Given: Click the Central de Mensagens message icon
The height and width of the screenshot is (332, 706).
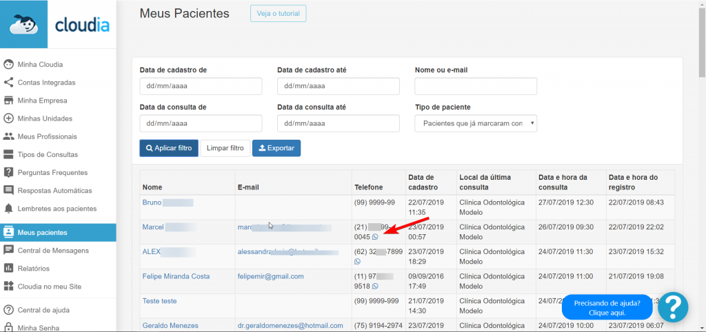Looking at the screenshot, I should coord(8,250).
